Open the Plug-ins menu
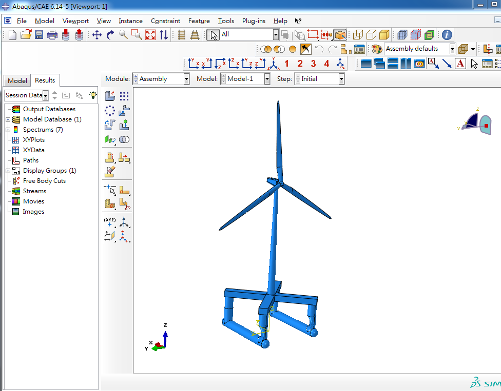The height and width of the screenshot is (391, 501). coord(254,20)
